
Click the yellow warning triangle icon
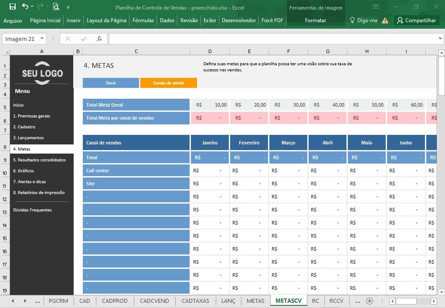385,20
